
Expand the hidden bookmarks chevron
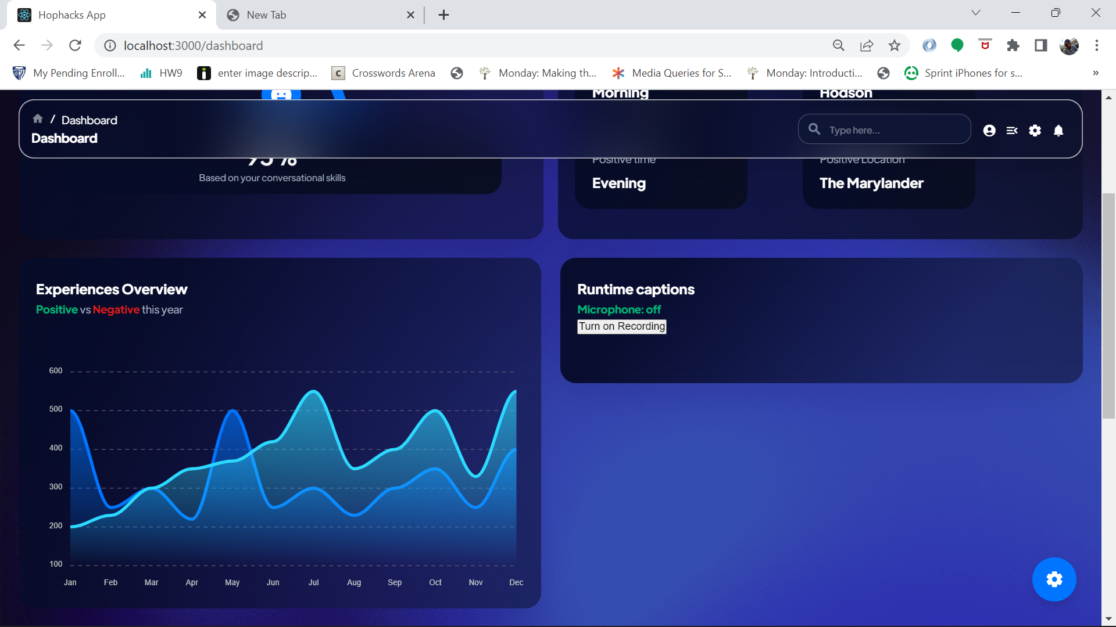click(1095, 73)
